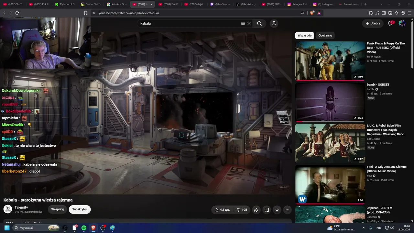
Task: Open the on-screen keyboard in search box
Action: (243, 23)
